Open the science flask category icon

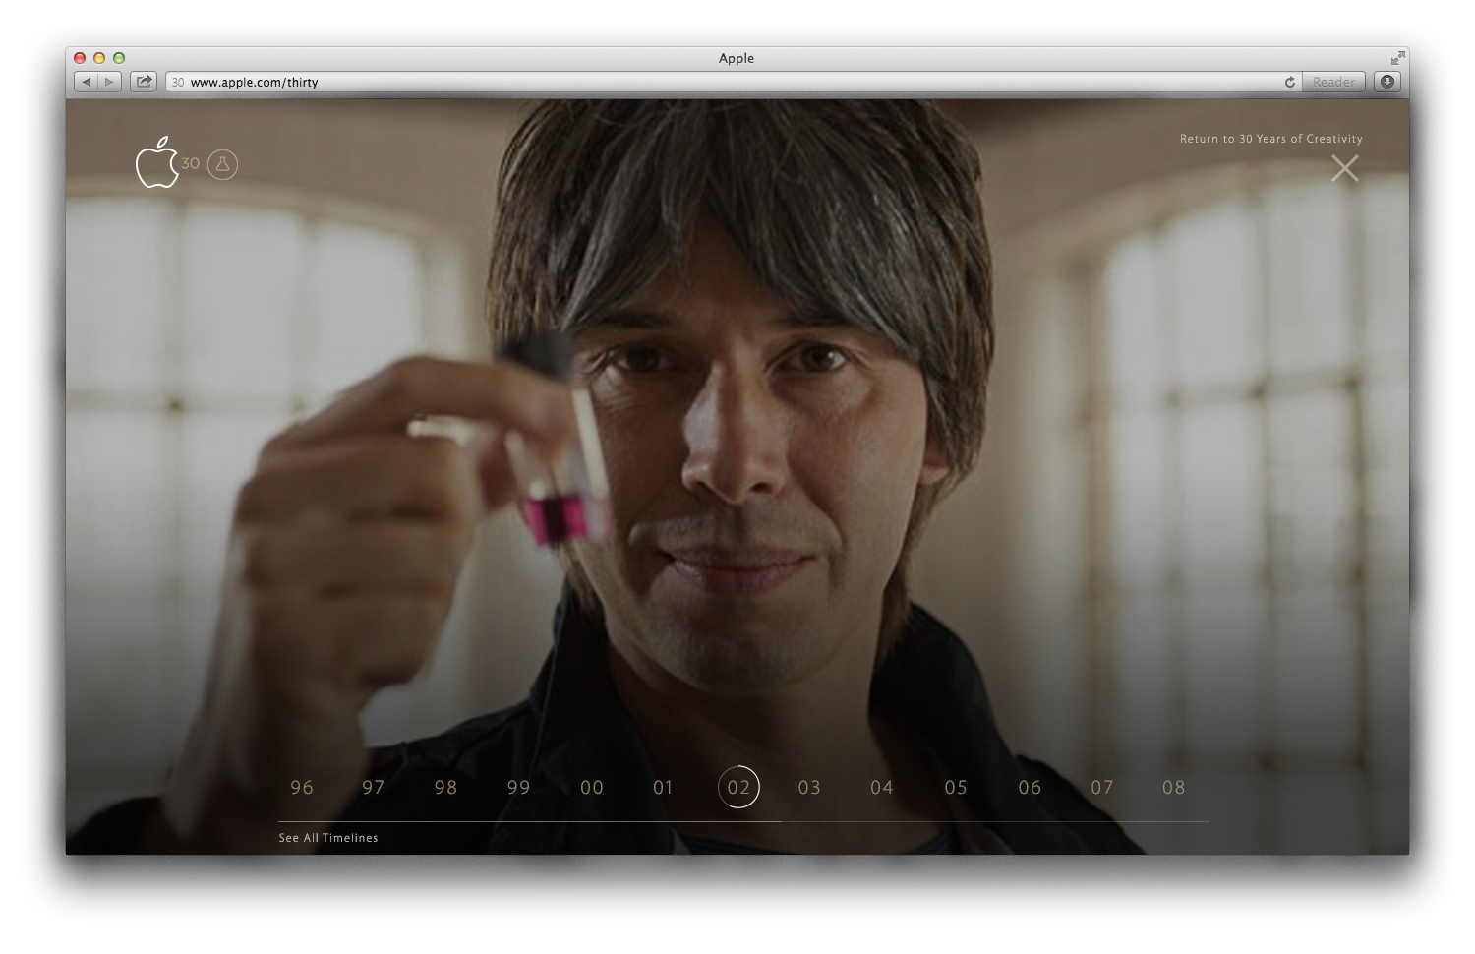click(x=223, y=164)
